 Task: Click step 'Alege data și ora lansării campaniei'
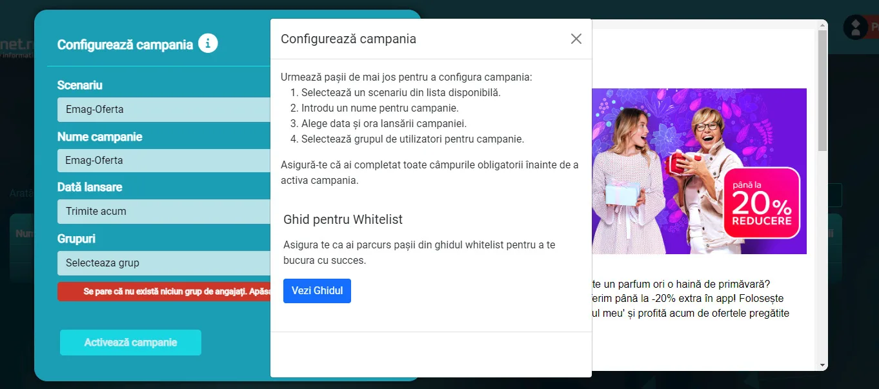pyautogui.click(x=384, y=123)
